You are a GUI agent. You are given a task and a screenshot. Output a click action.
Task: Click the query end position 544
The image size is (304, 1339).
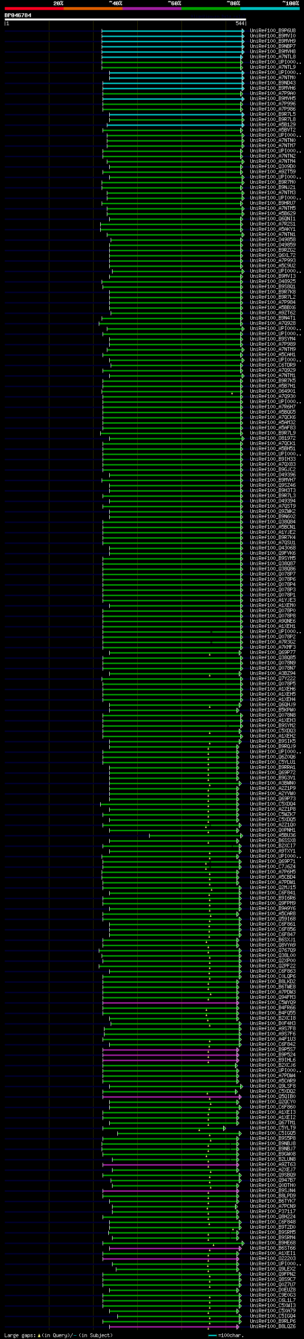pos(240,23)
